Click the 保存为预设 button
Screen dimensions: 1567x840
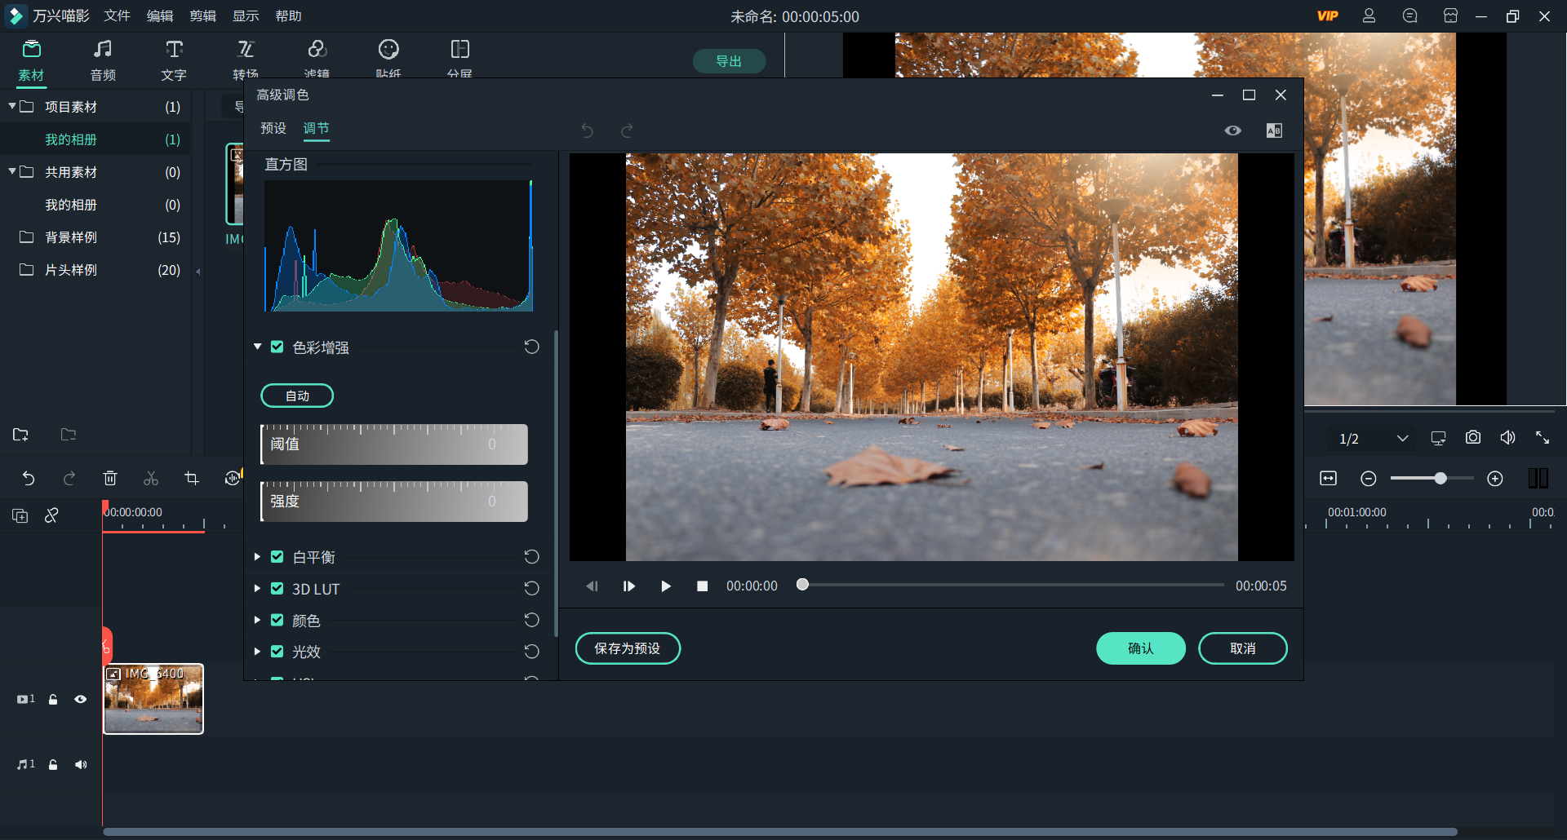[627, 648]
